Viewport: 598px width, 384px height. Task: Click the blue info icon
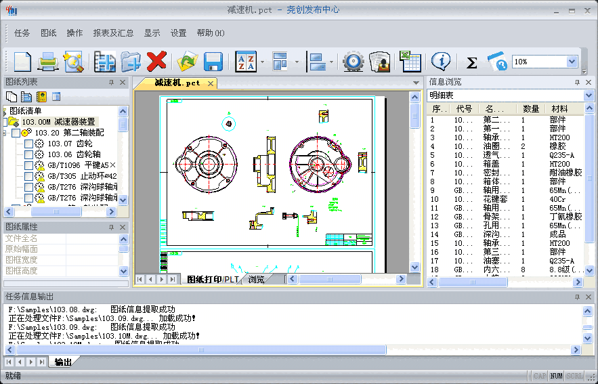click(x=442, y=62)
